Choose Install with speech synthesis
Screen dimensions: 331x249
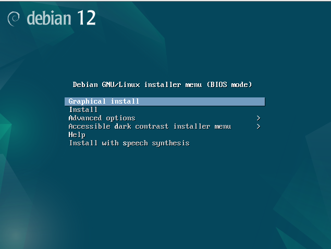pos(129,143)
